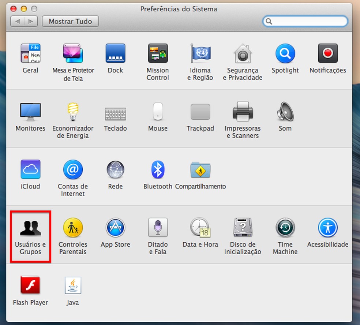
Task: Open Ditado e Fala preferences
Action: (x=158, y=227)
